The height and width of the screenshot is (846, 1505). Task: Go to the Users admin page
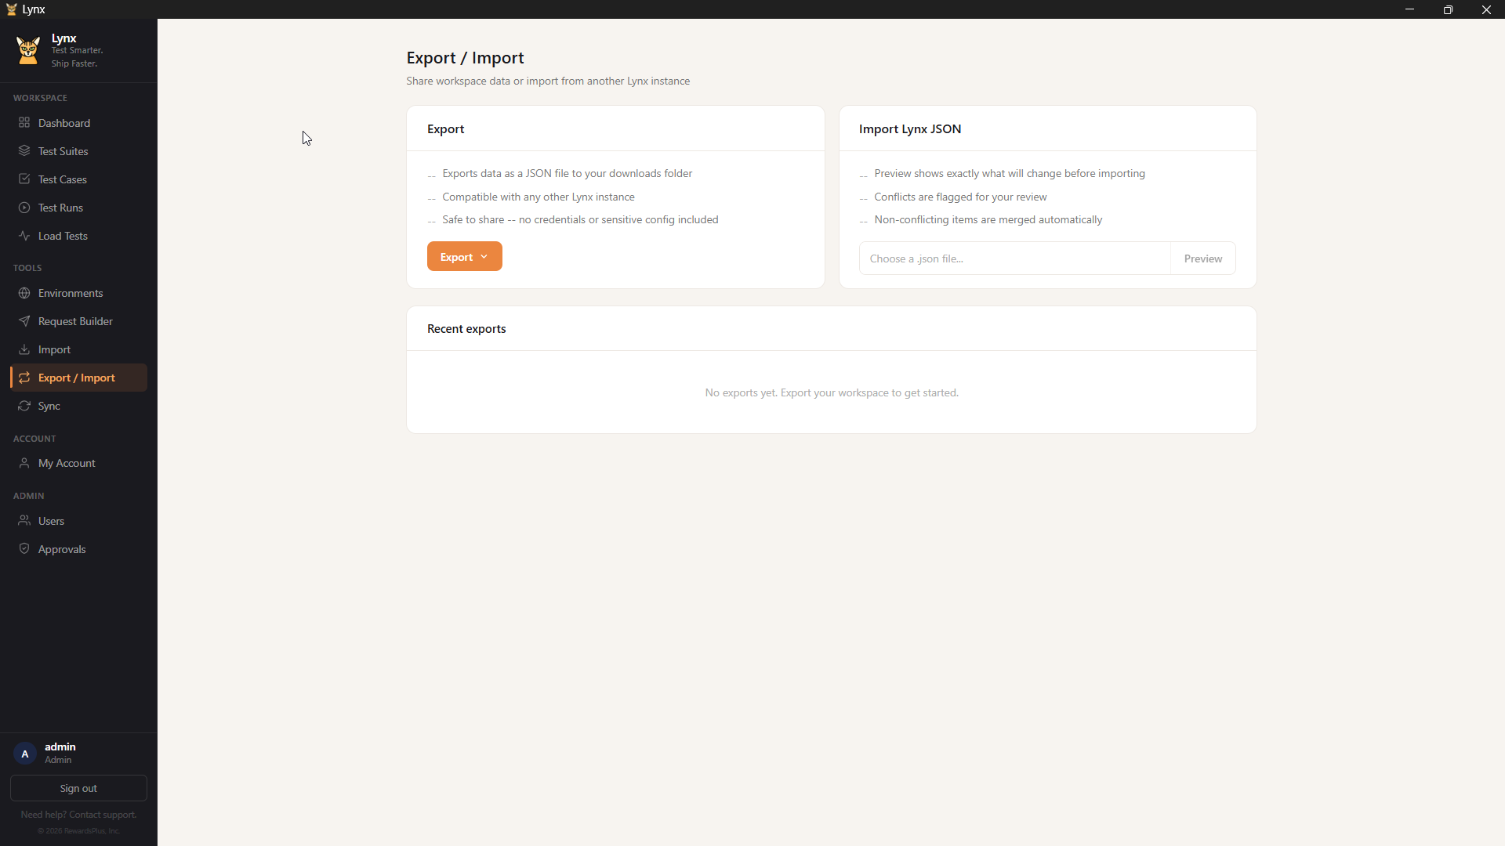click(51, 521)
